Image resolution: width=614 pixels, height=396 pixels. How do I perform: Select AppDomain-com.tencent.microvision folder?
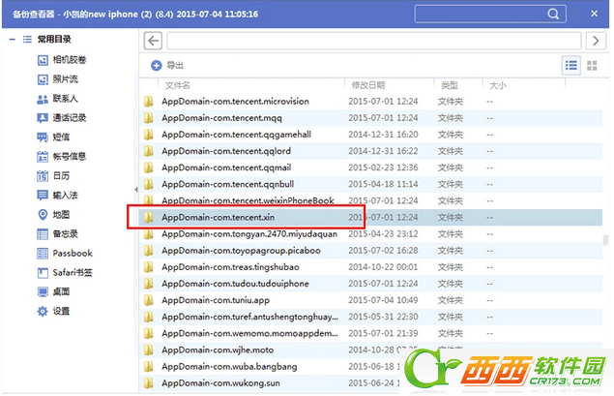[x=370, y=102]
